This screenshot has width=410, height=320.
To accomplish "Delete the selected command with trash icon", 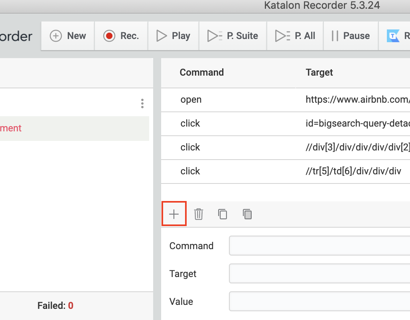I will tap(199, 214).
